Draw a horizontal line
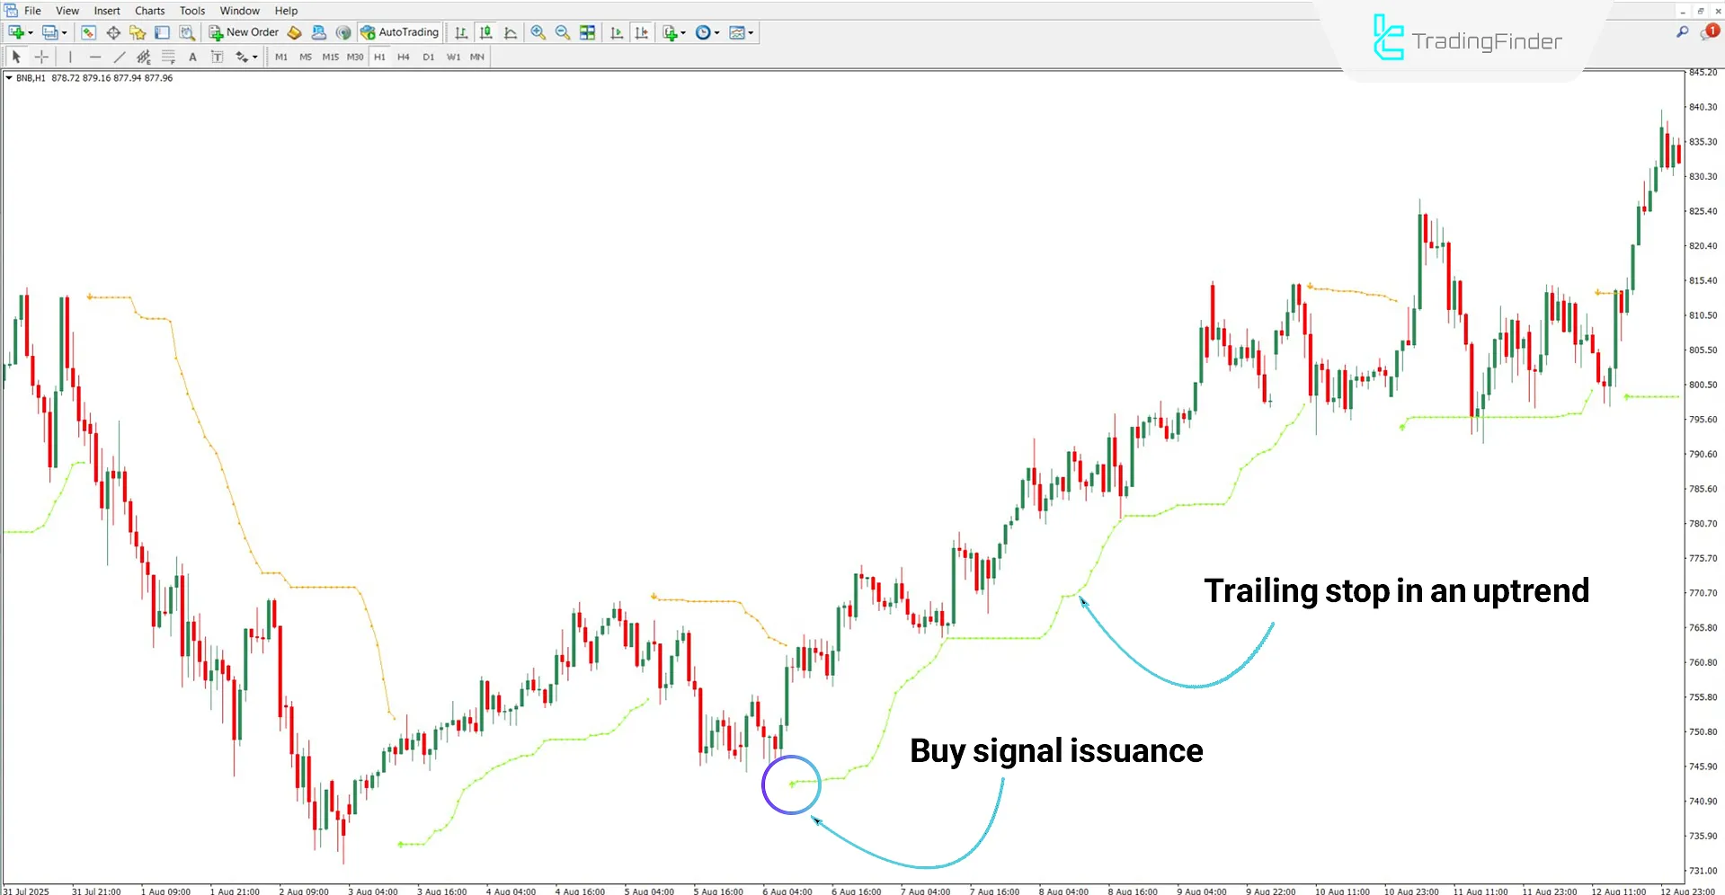 94,57
